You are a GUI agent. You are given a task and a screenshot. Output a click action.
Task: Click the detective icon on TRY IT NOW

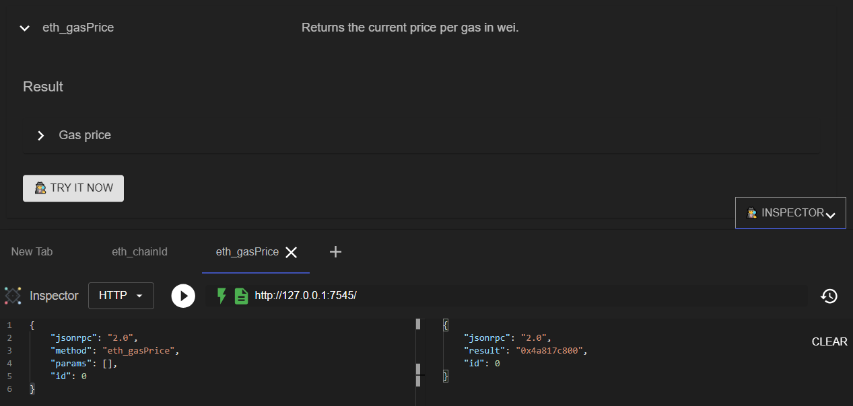tap(40, 188)
